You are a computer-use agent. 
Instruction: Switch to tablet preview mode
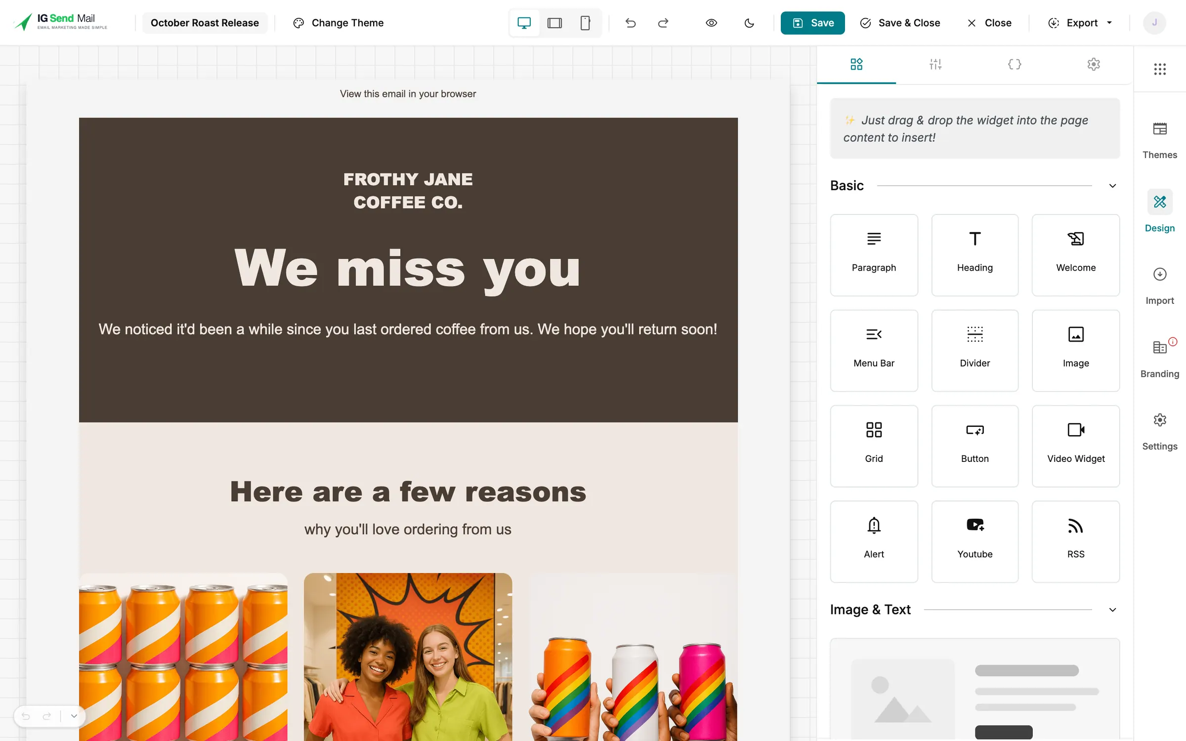[x=554, y=23]
